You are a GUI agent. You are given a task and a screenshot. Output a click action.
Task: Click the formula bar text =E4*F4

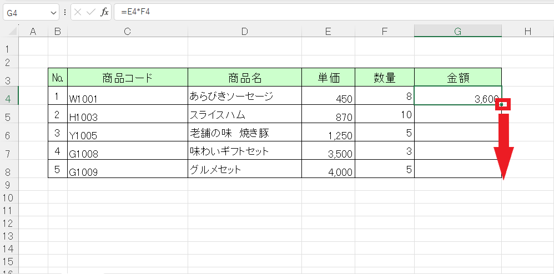[135, 12]
